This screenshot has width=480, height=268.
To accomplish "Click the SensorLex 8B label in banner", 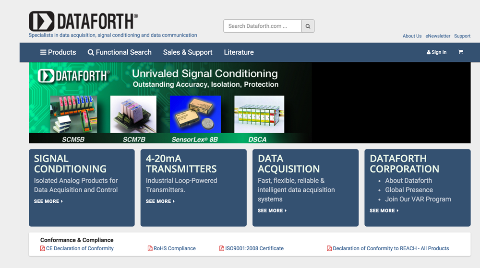I will pos(195,140).
